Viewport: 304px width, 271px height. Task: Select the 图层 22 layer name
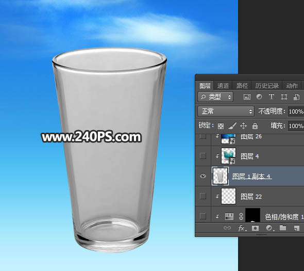251,197
